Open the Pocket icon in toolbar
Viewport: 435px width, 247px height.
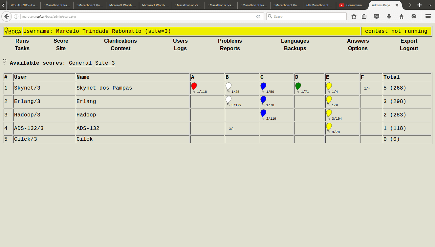(377, 16)
